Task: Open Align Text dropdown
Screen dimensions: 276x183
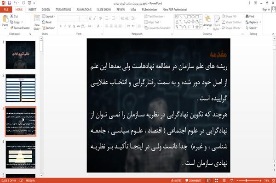Action: pyautogui.click(x=152, y=22)
